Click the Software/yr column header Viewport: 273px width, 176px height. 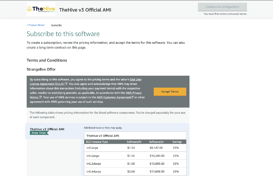(x=156, y=142)
